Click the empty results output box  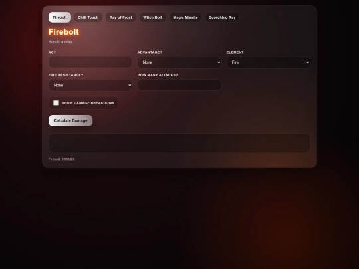click(179, 143)
